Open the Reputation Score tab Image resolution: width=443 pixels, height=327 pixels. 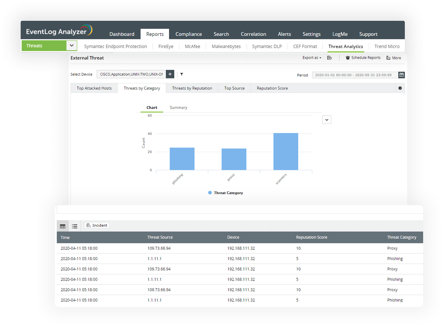pyautogui.click(x=272, y=88)
